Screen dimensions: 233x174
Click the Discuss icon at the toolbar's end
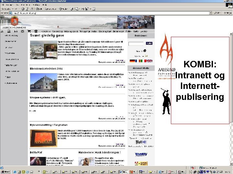click(94, 9)
